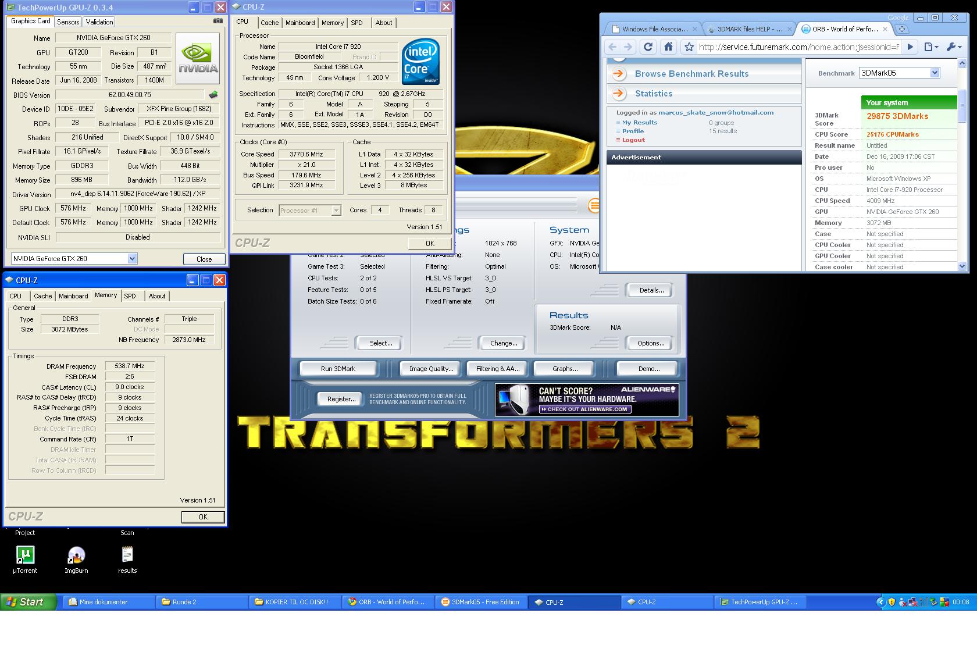Open the browser page menu icon
The width and height of the screenshot is (977, 670).
pos(931,47)
